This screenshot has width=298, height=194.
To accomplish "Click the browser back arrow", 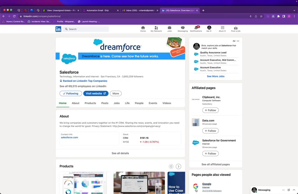I will tap(3, 16).
